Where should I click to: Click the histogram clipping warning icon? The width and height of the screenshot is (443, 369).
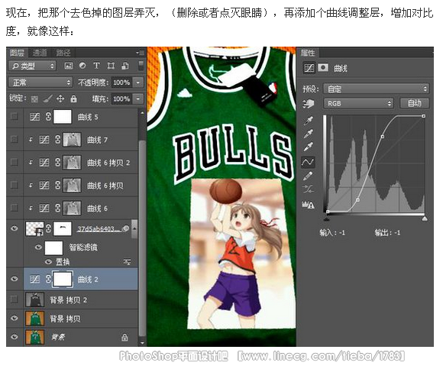pyautogui.click(x=308, y=205)
